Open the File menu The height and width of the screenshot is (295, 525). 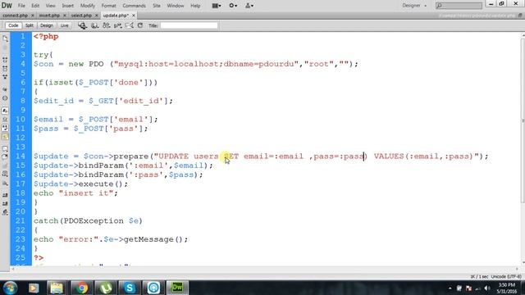click(x=21, y=6)
